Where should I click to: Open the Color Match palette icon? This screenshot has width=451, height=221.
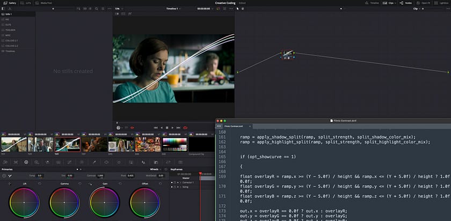(x=16, y=162)
